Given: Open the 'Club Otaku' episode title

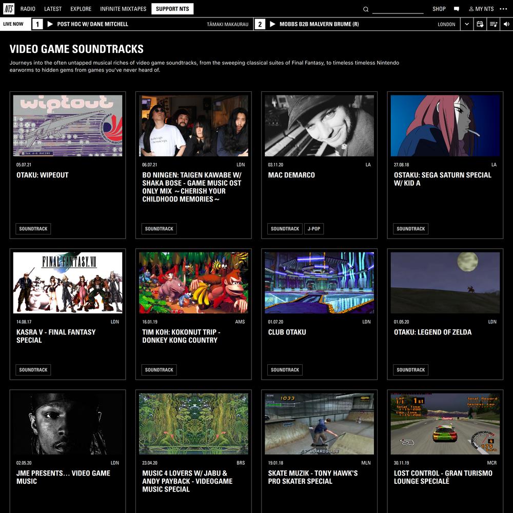Looking at the screenshot, I should 287,332.
